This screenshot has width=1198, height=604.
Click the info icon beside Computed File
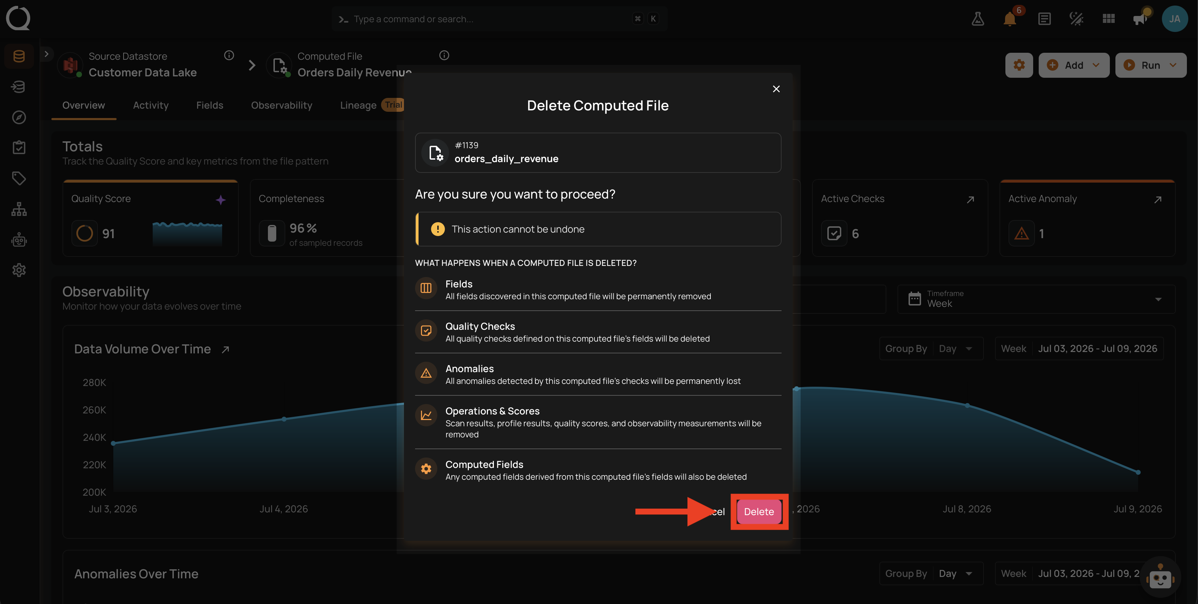(x=444, y=56)
